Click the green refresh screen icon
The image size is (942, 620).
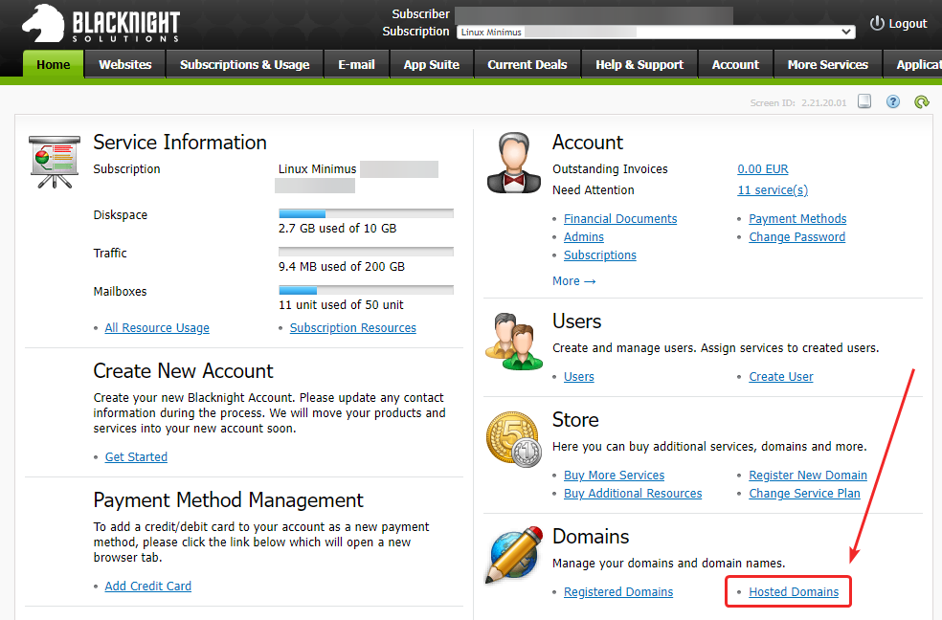point(922,101)
